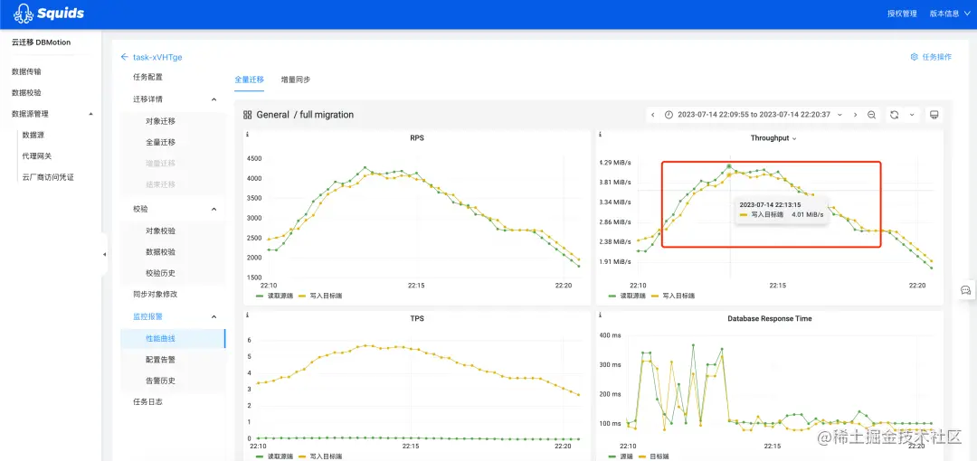
Task: Click the clock icon in time picker
Action: [669, 115]
